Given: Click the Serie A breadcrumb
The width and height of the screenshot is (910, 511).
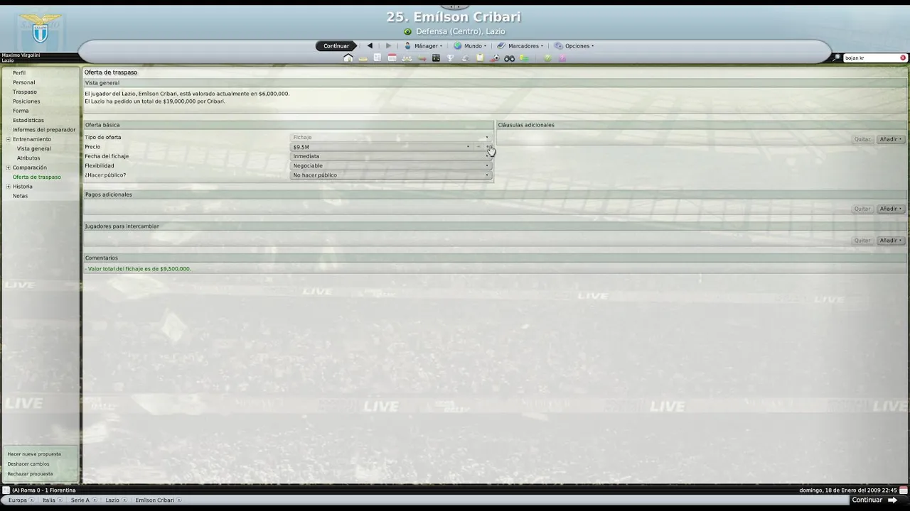Looking at the screenshot, I should (x=81, y=500).
